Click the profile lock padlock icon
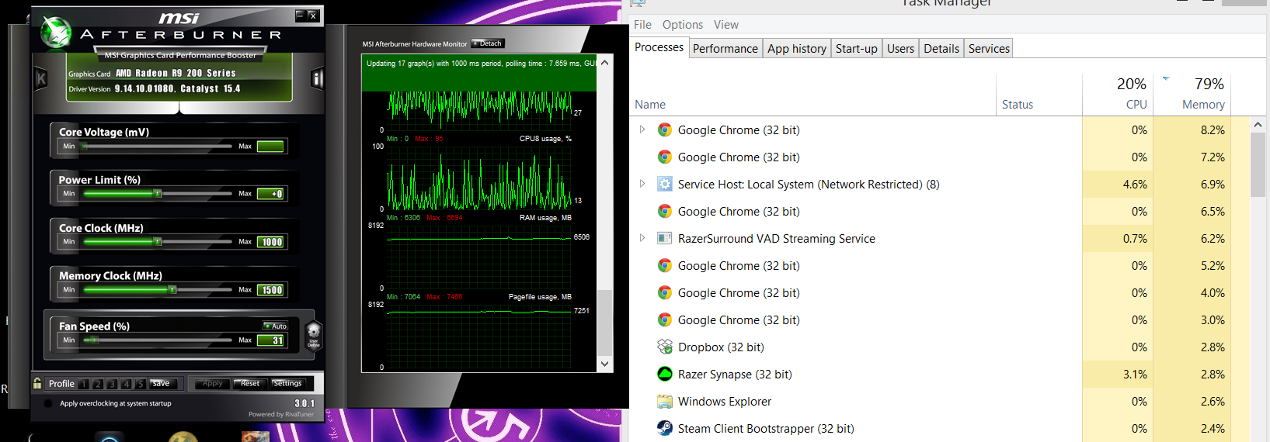This screenshot has width=1270, height=442. click(37, 383)
